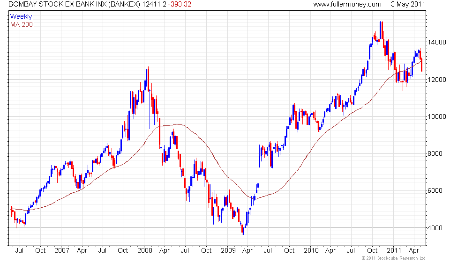Click the date 3 May 2011
The image size is (450, 262).
point(408,4)
